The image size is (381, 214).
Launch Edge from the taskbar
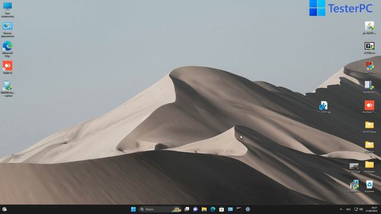click(213, 209)
